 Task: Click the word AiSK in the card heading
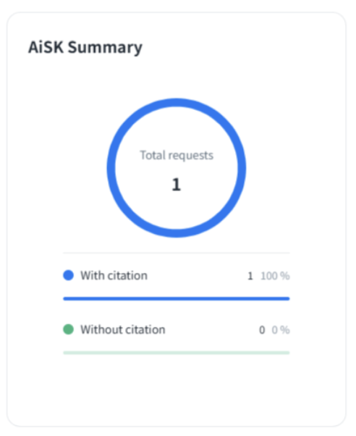tap(46, 47)
